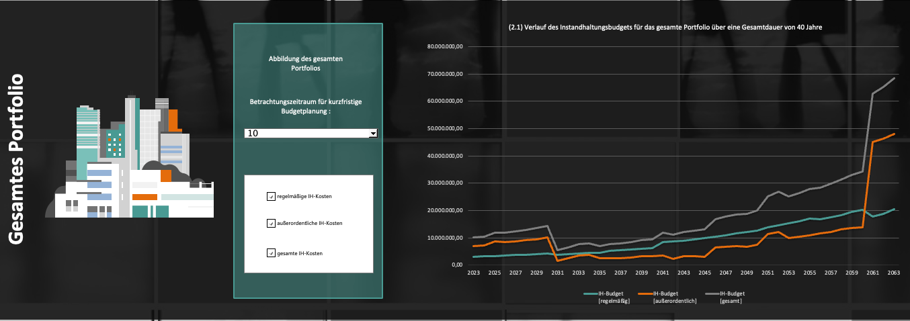This screenshot has width=910, height=321.
Task: Select the chart title (2.1) Verlauf des Instandhaltungsbudgets
Action: tap(665, 28)
